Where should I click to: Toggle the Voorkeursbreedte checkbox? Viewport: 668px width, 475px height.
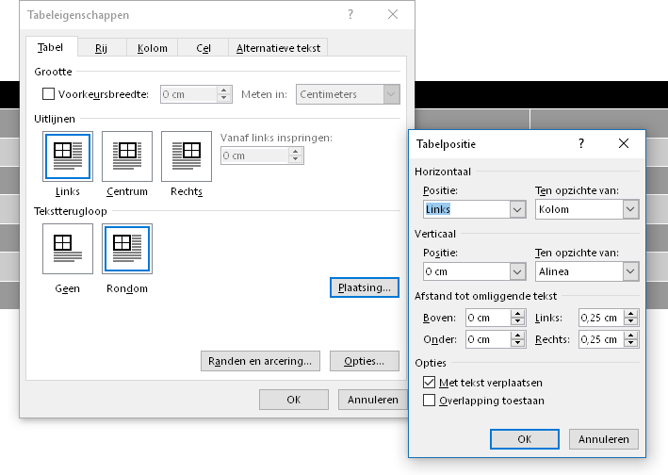point(49,94)
